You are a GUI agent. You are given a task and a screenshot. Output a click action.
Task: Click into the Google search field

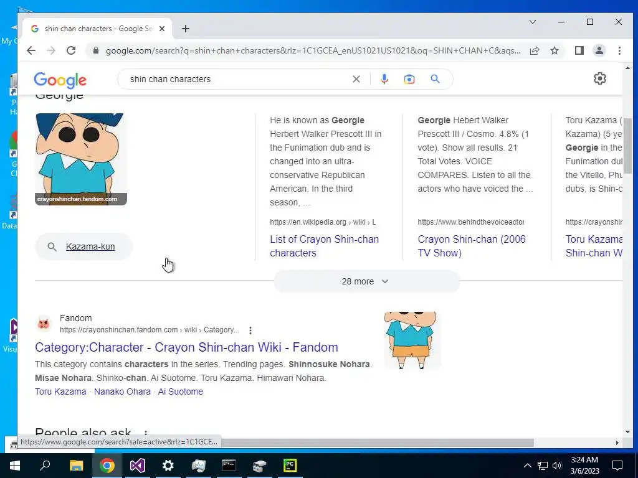pos(238,79)
